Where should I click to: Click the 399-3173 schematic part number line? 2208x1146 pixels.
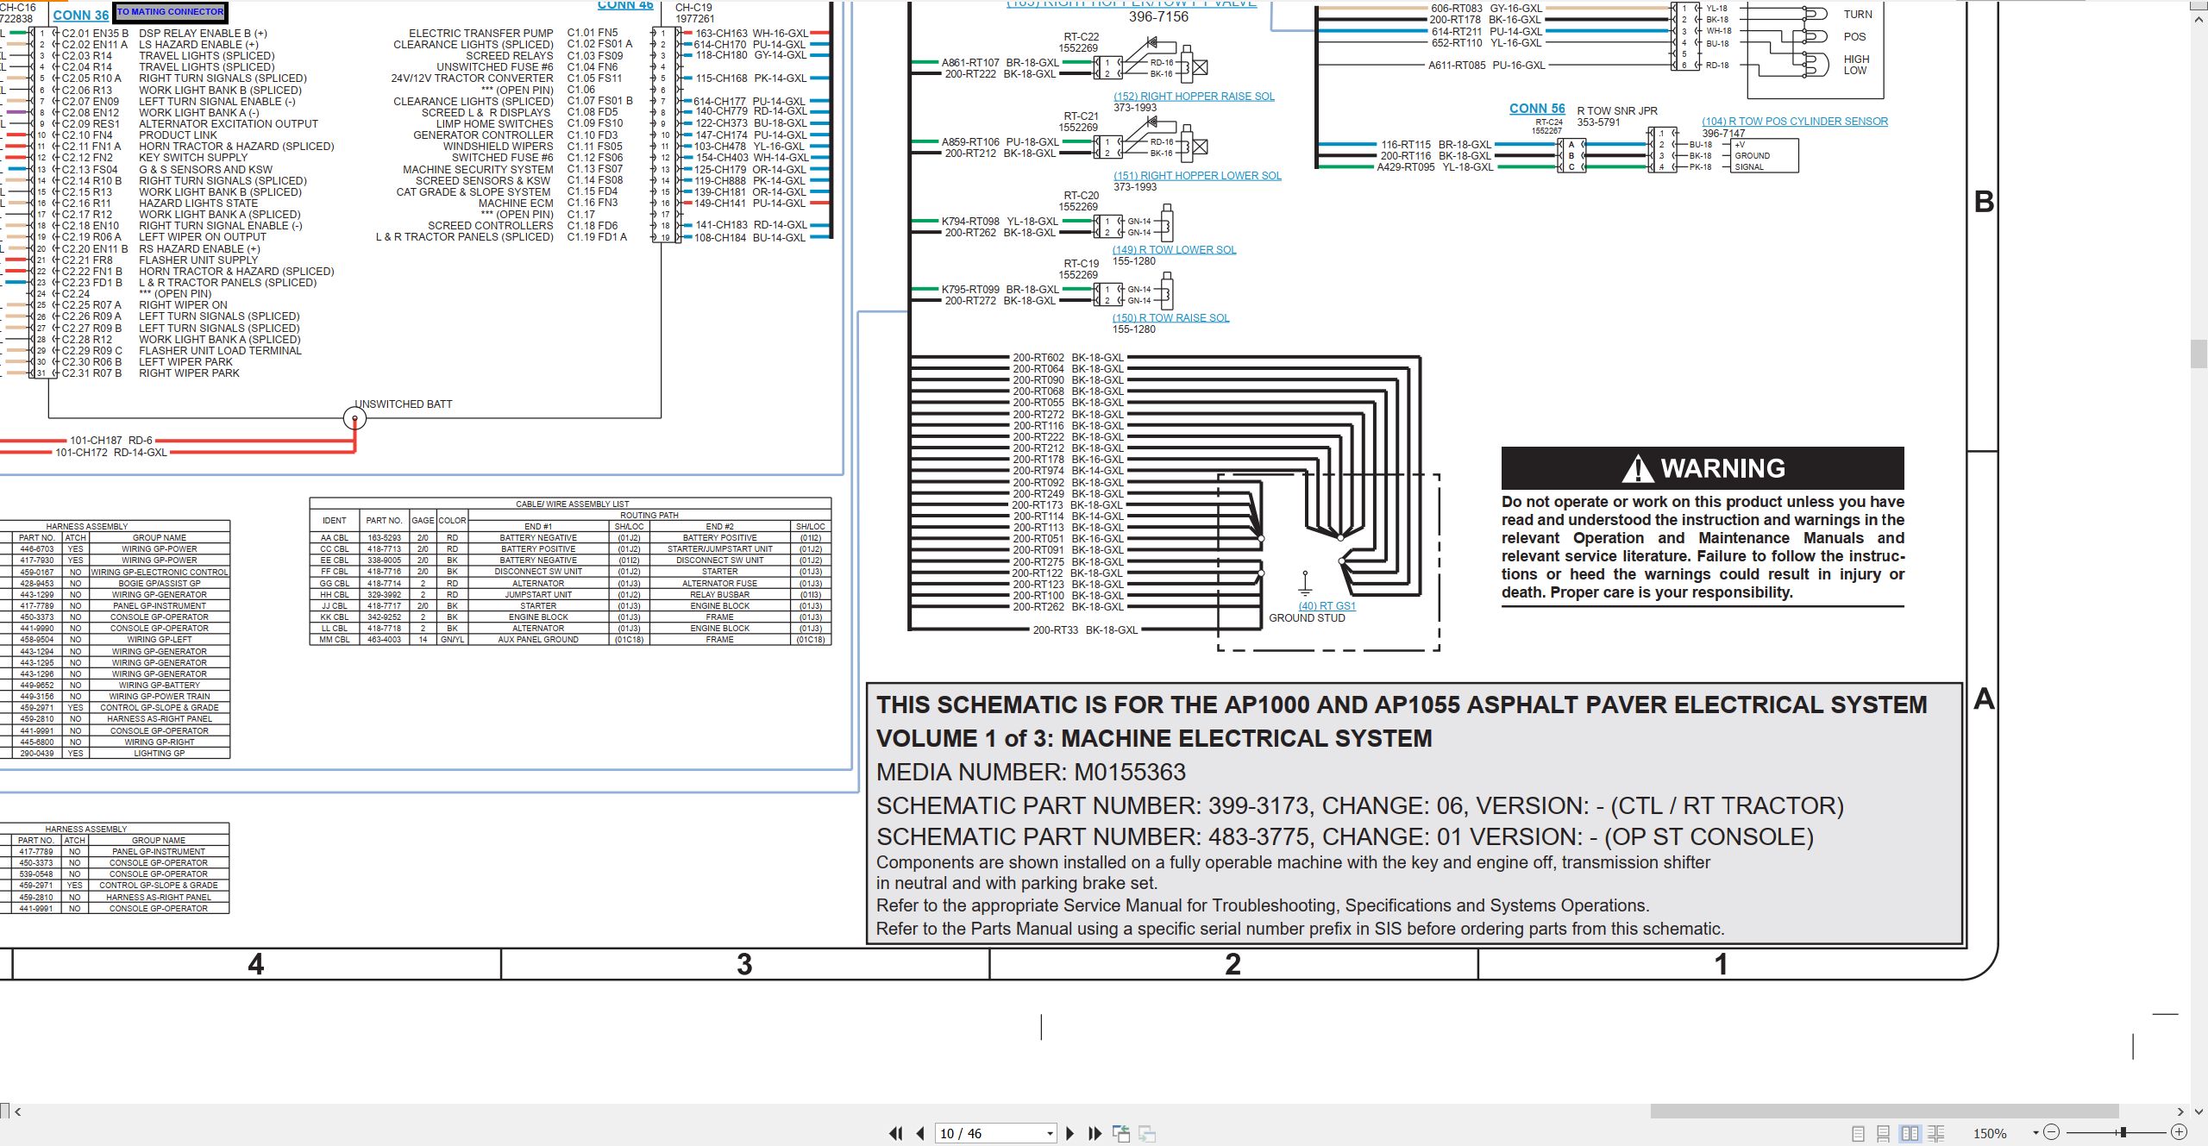pos(1360,805)
